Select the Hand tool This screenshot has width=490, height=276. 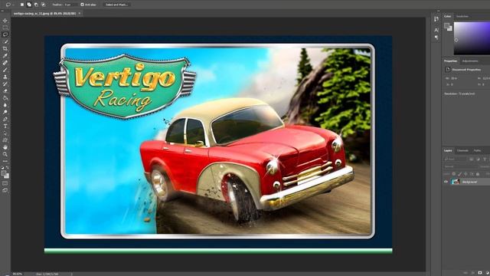(x=5, y=147)
